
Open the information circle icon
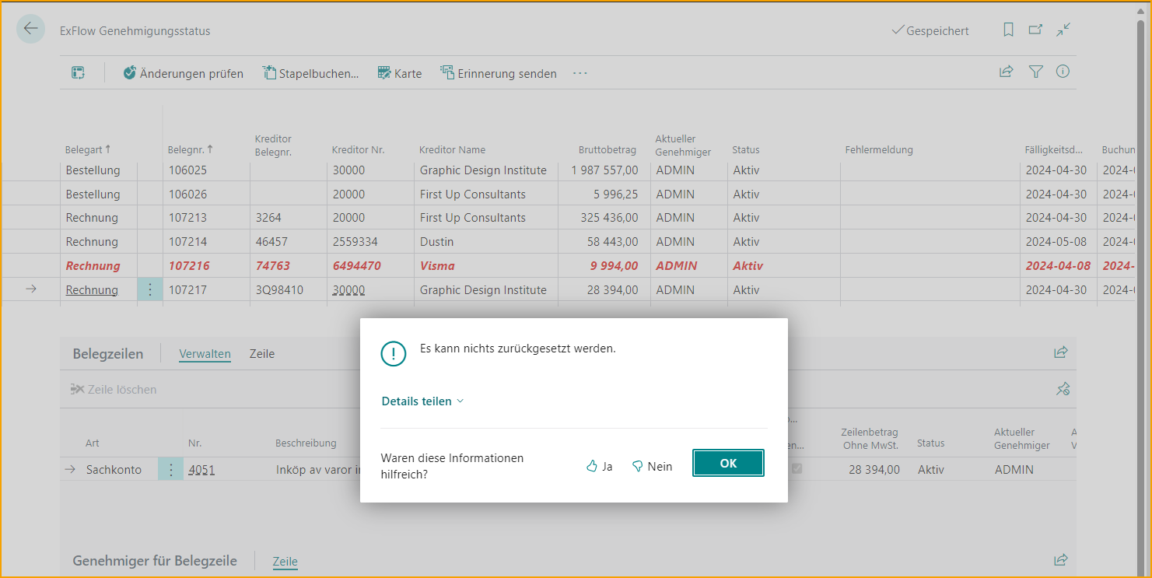coord(1063,72)
